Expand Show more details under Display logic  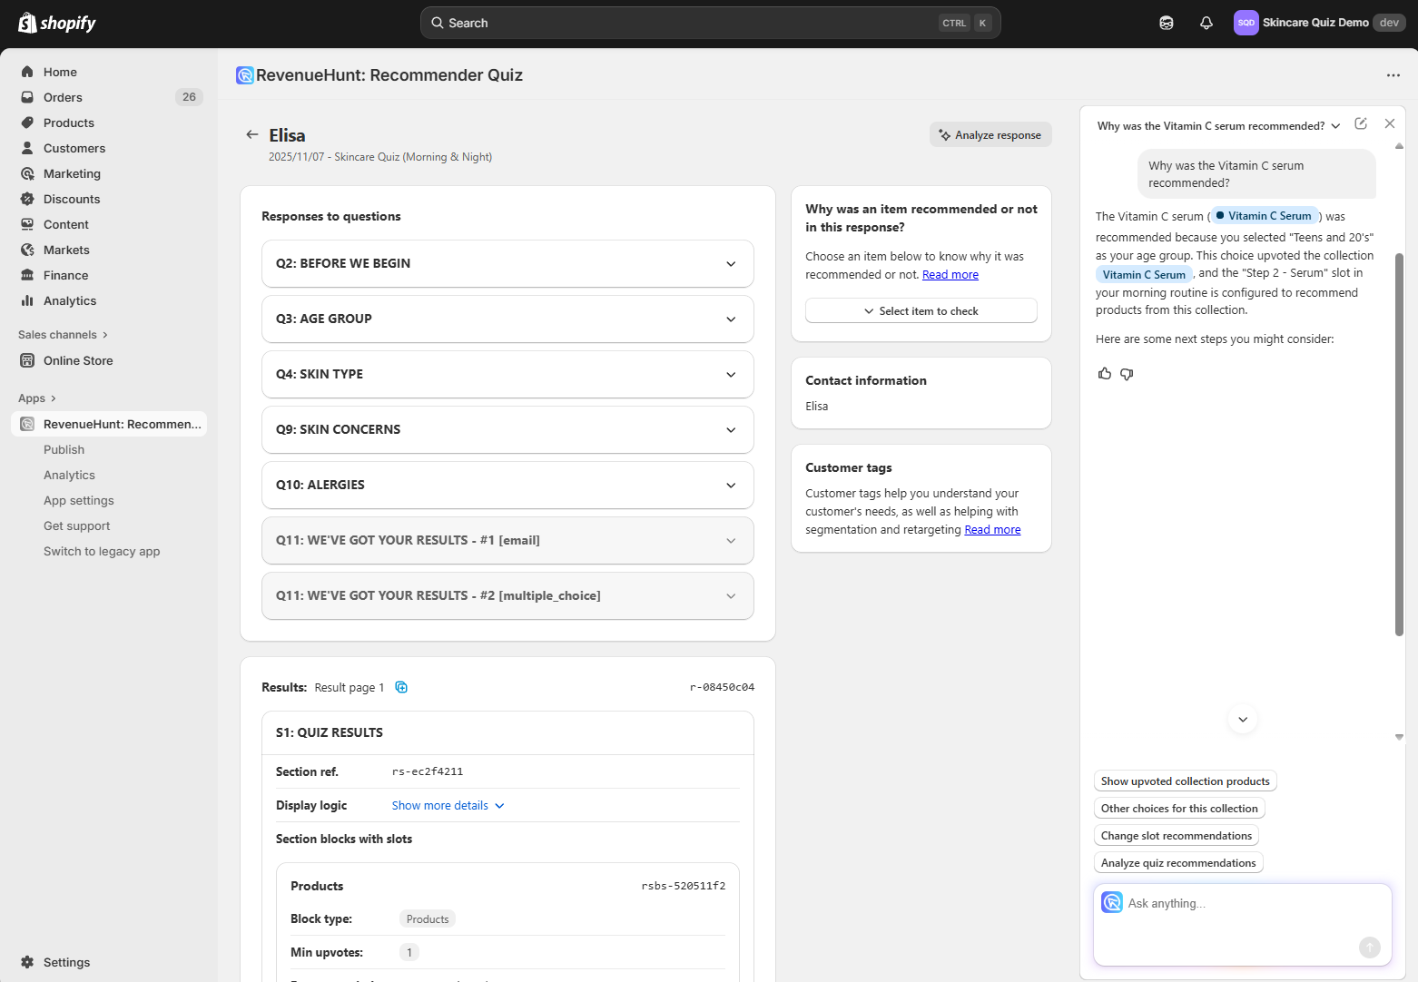[x=448, y=805]
